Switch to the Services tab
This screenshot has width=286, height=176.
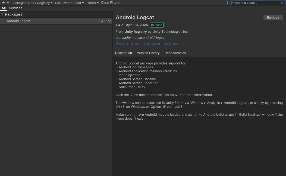15,8
